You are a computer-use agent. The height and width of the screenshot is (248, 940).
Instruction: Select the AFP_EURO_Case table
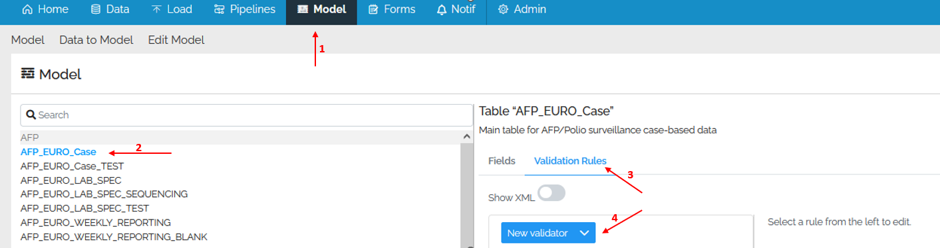click(x=58, y=152)
